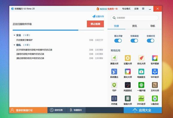Open the WiFi助手 app
Screen dimensions: 173x118
click(x=155, y=72)
